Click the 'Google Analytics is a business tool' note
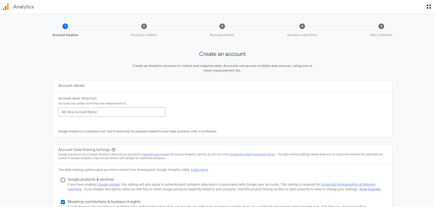 point(138,131)
